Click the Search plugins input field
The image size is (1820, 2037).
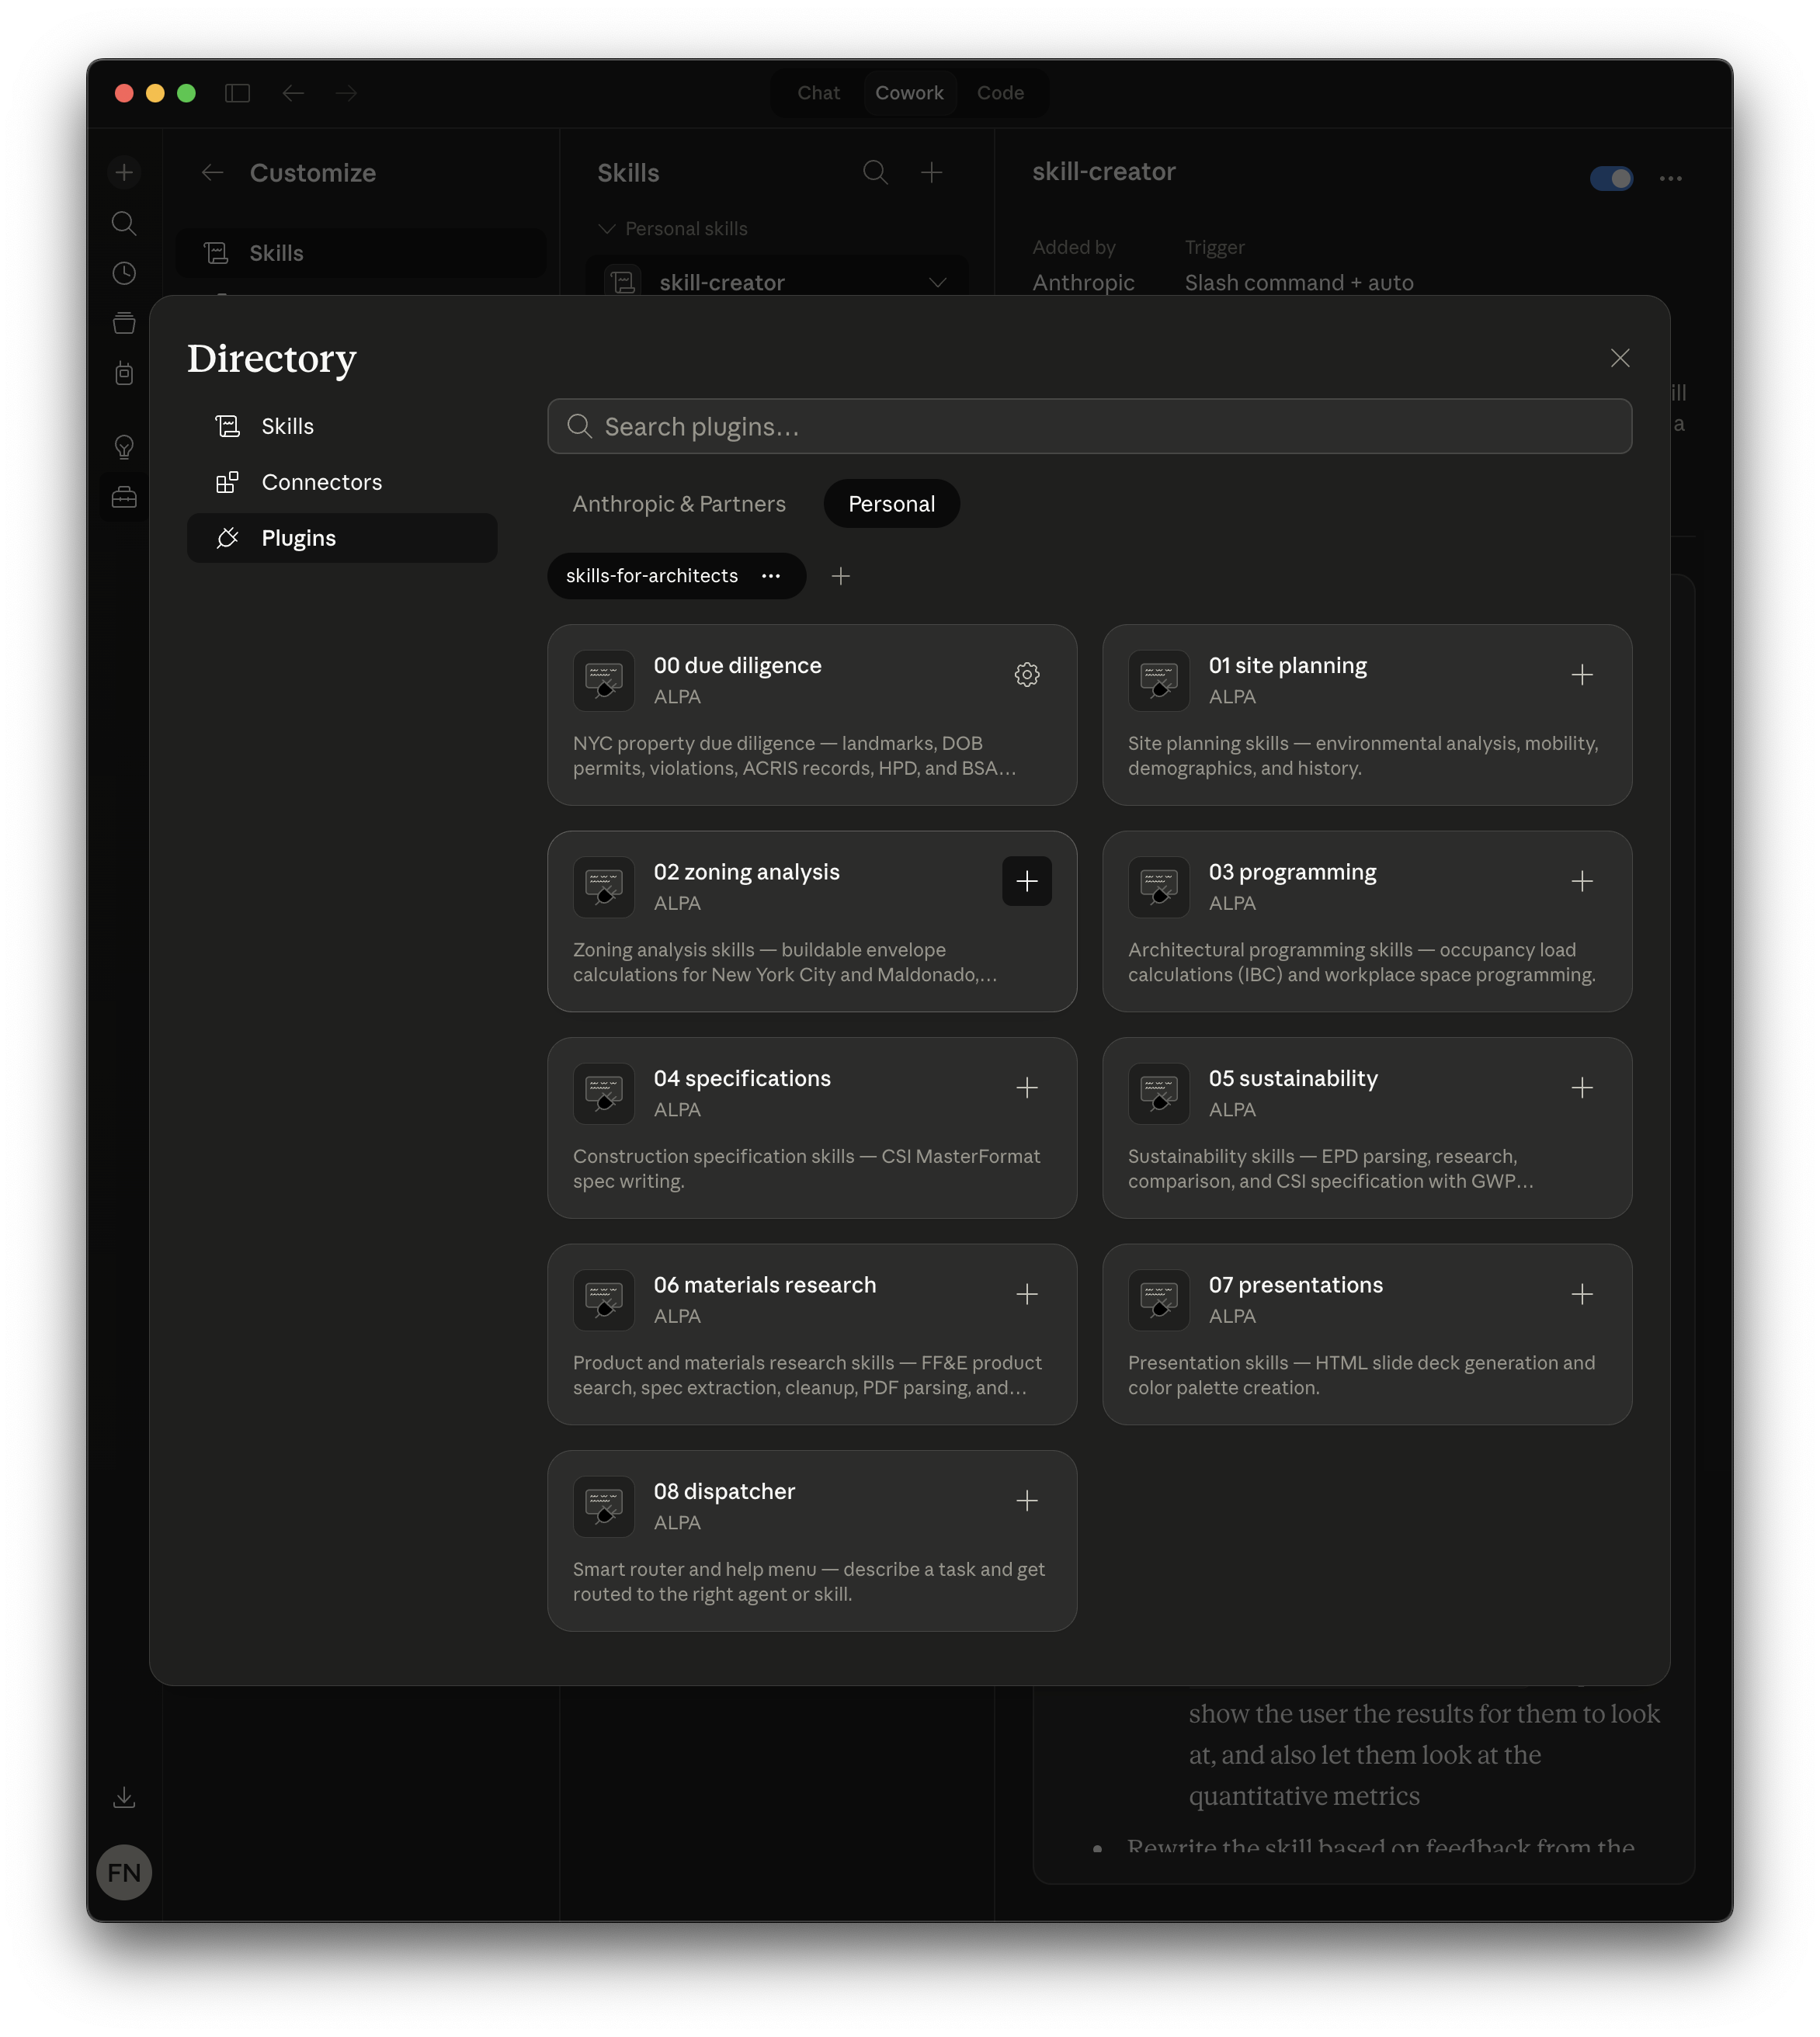click(x=1089, y=426)
